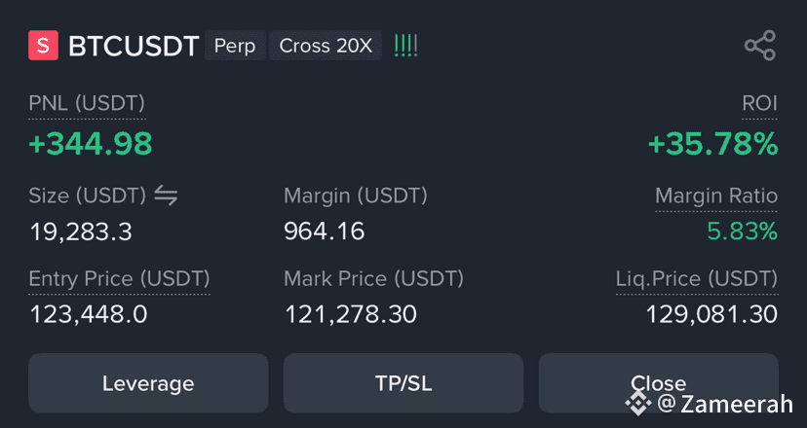Close the BTCUSDT position
This screenshot has width=807, height=428.
point(658,383)
